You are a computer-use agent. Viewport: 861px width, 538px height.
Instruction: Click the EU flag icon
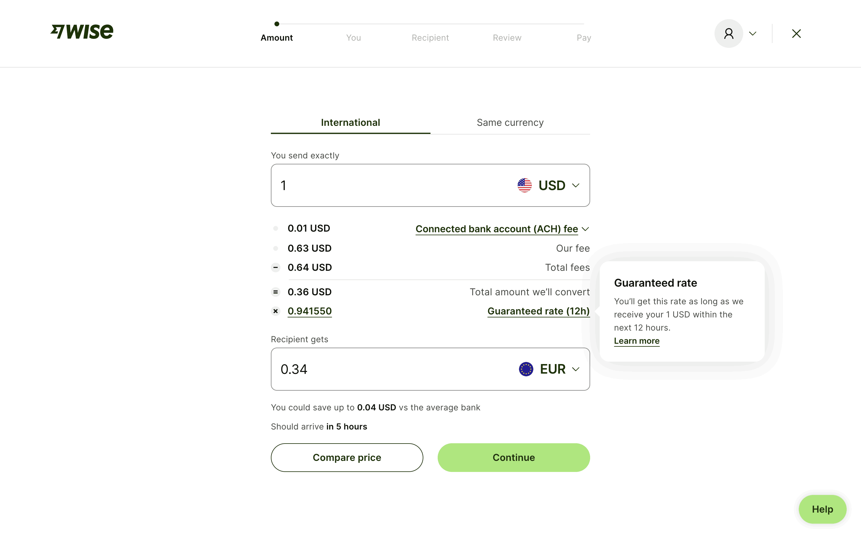526,369
